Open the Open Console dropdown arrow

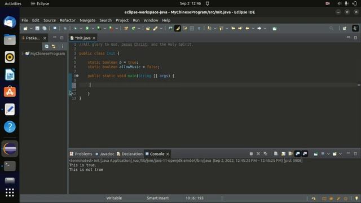(x=340, y=154)
